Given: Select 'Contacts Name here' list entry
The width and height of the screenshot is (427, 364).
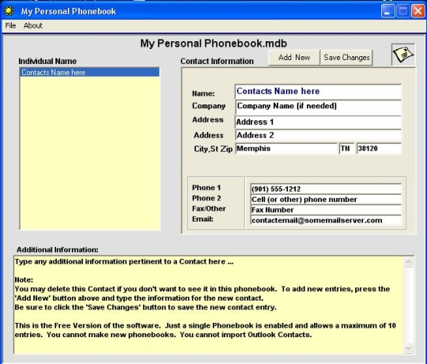Looking at the screenshot, I should click(x=89, y=73).
